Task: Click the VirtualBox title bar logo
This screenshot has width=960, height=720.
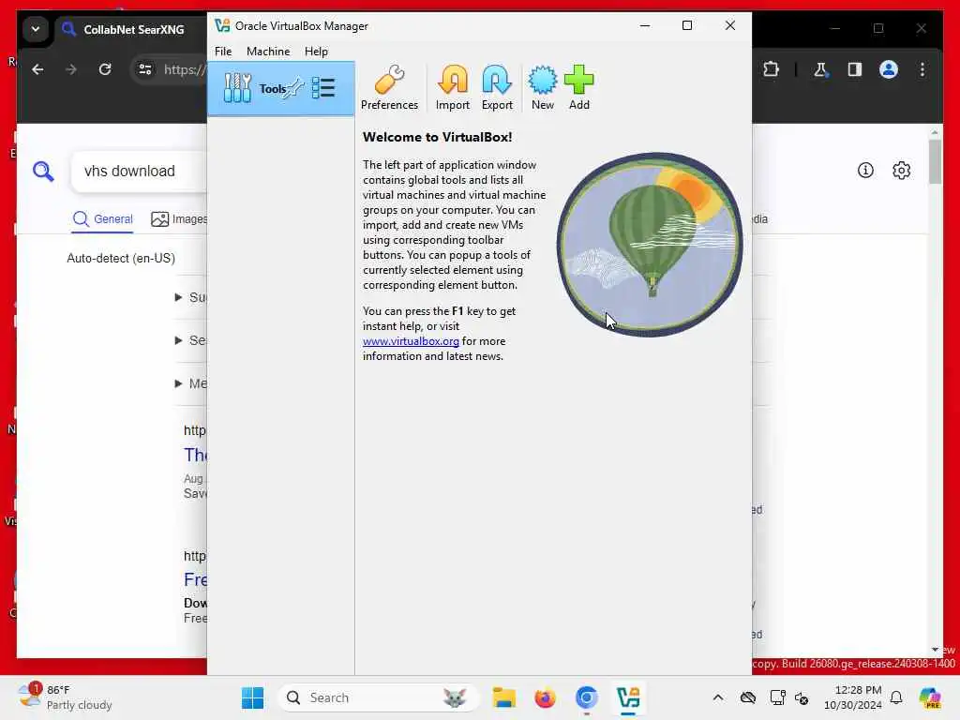Action: [x=222, y=25]
